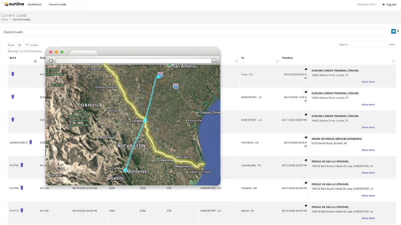Click the cyan route marker at Monterrey on the map
The image size is (401, 225).
[125, 170]
